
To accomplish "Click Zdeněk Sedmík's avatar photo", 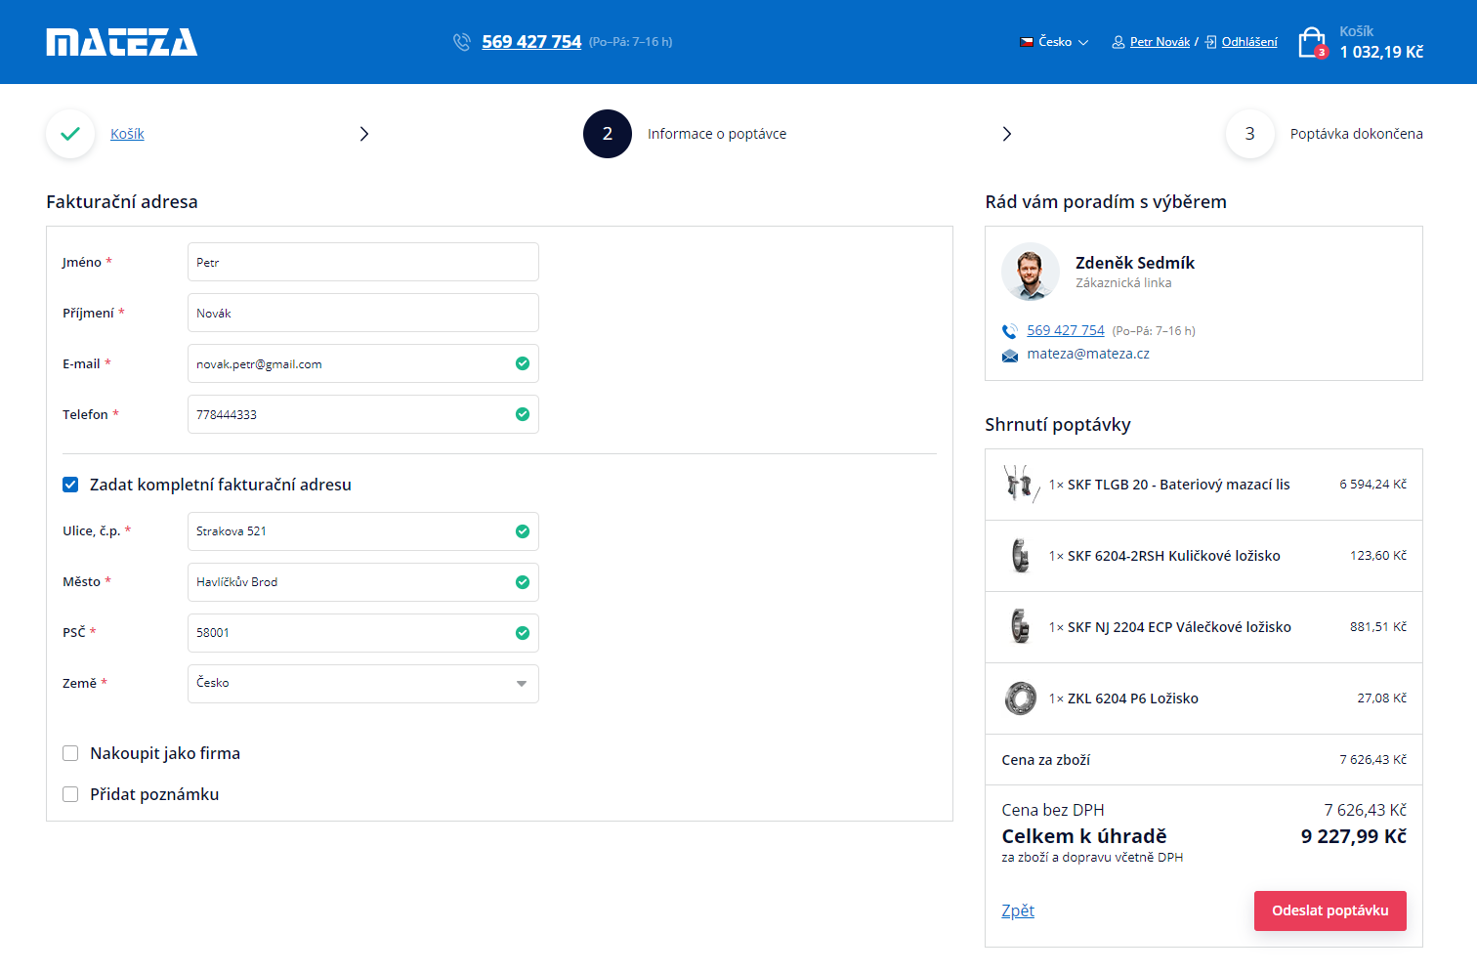I will (x=1031, y=272).
